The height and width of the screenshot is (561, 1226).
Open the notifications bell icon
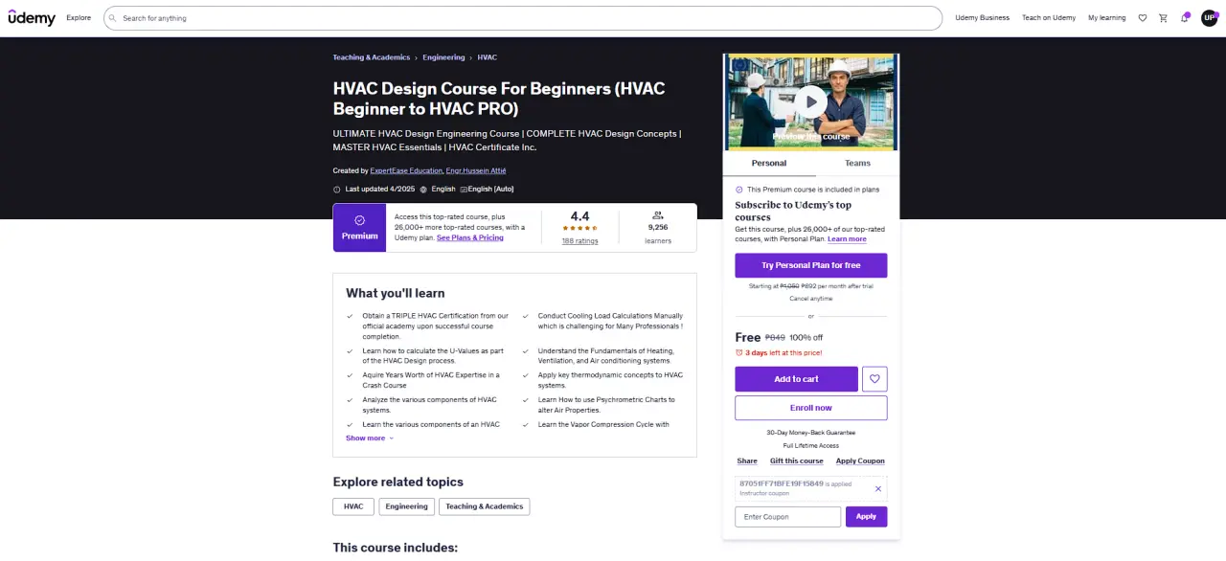[1184, 18]
